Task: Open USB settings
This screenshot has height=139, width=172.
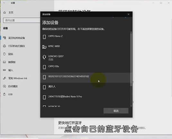Action: 10,94
